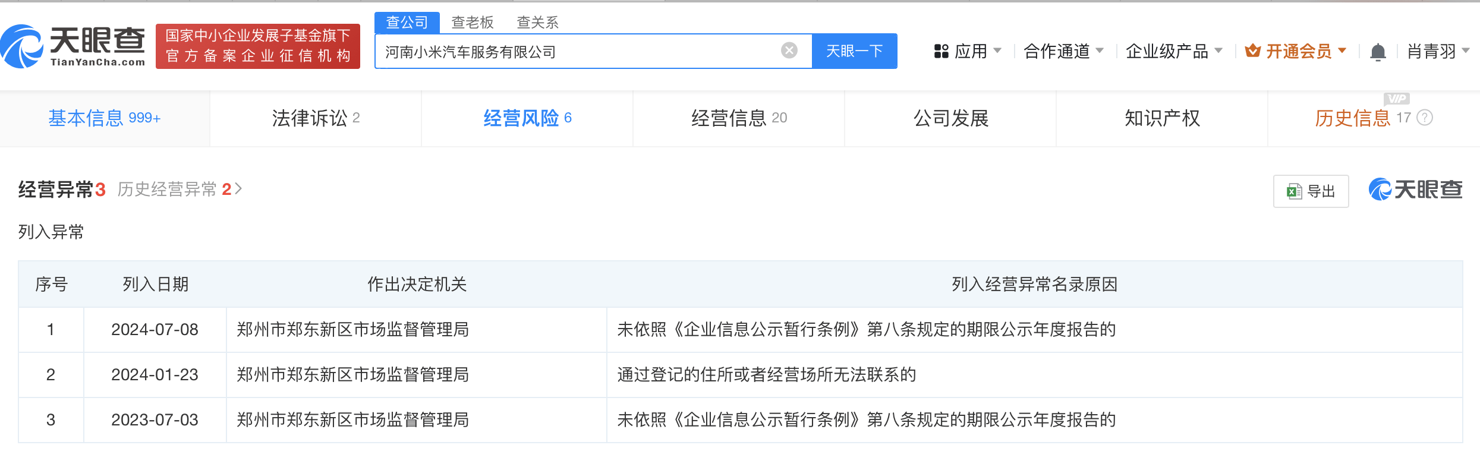Open the 知识产权 tab

[x=1162, y=118]
